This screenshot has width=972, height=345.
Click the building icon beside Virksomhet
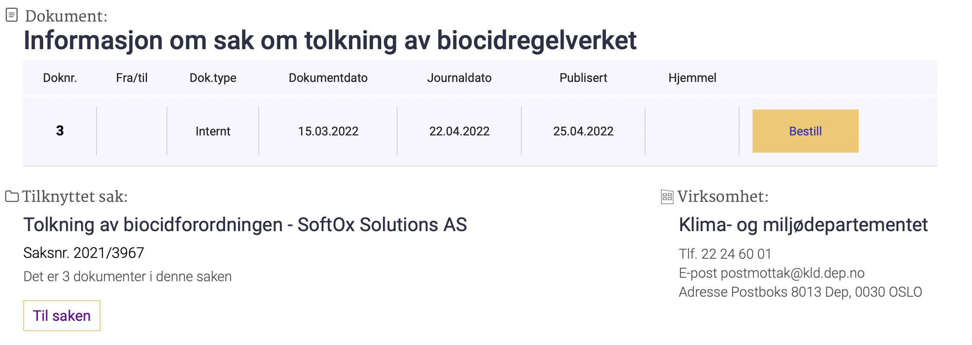click(x=667, y=197)
